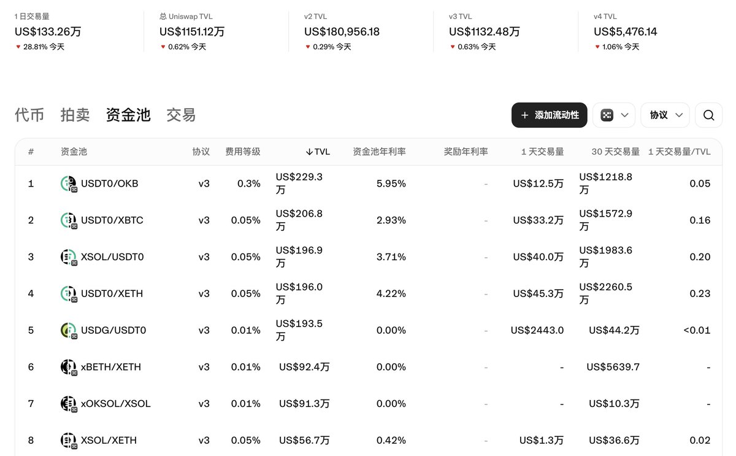Sort by the TVL column header
The image size is (736, 456).
point(318,152)
